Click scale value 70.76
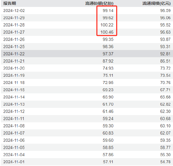173x166 pixels. (165, 83)
